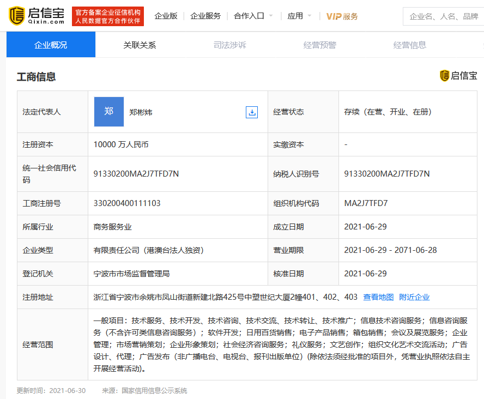The width and height of the screenshot is (484, 399).
Task: Select the 企业概况 tab
Action: (51, 45)
